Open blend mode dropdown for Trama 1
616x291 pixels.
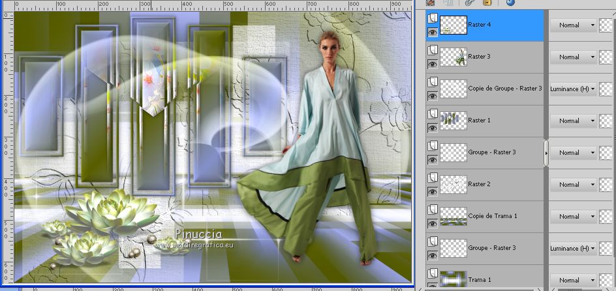click(573, 280)
